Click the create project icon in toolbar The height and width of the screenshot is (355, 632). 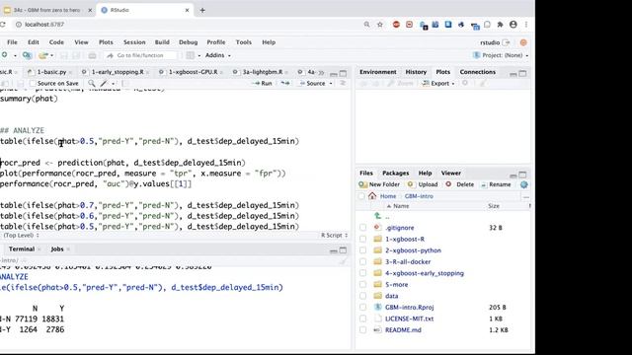(27, 55)
